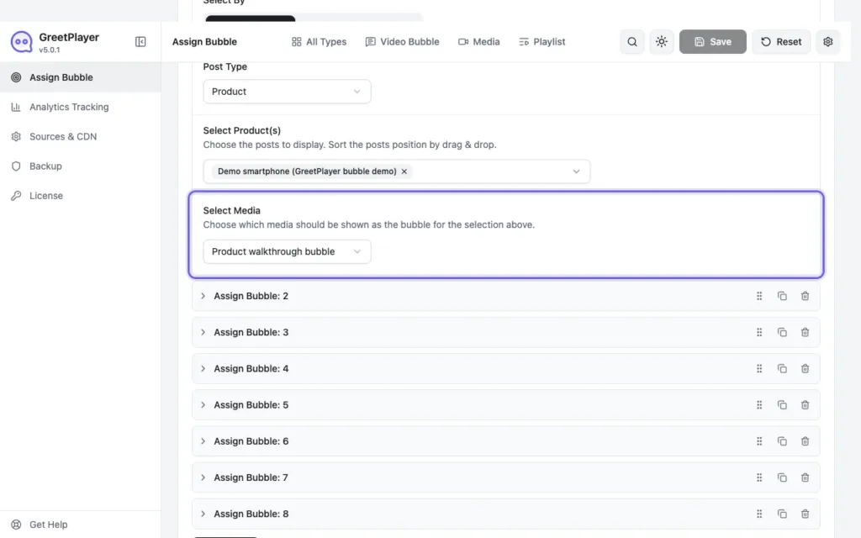Image resolution: width=861 pixels, height=538 pixels.
Task: Open the search icon button
Action: click(632, 42)
